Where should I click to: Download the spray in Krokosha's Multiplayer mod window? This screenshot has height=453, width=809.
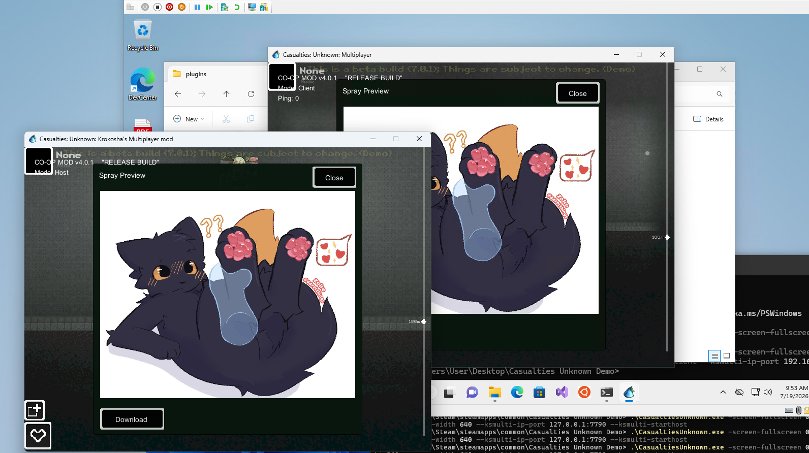[132, 419]
